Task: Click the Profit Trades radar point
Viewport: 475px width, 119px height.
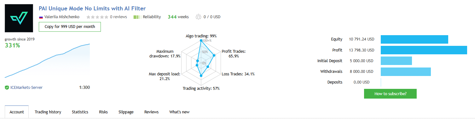Action: click(x=214, y=56)
